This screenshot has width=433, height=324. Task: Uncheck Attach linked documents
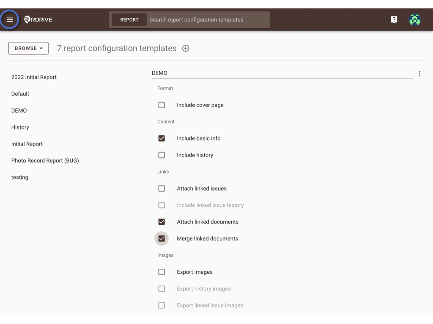[x=162, y=221]
